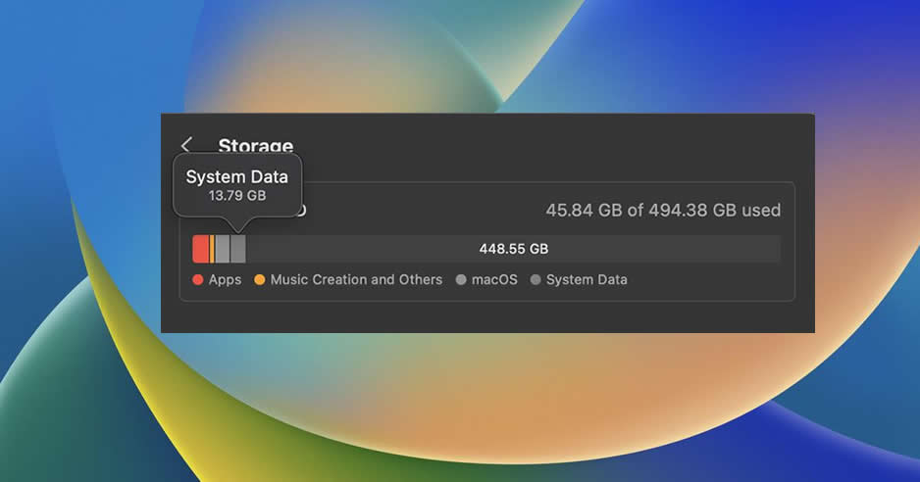The image size is (920, 482).
Task: Click the 45.84 GB of 494.38 GB used text
Action: [x=663, y=210]
